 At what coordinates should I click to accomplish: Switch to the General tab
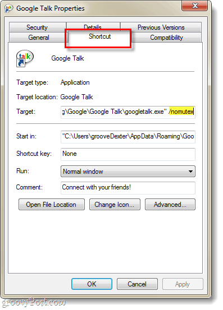(38, 38)
